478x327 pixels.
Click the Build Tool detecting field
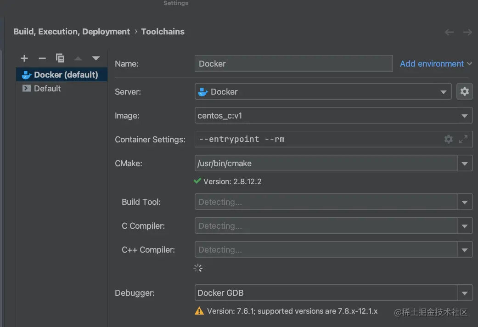pos(326,202)
